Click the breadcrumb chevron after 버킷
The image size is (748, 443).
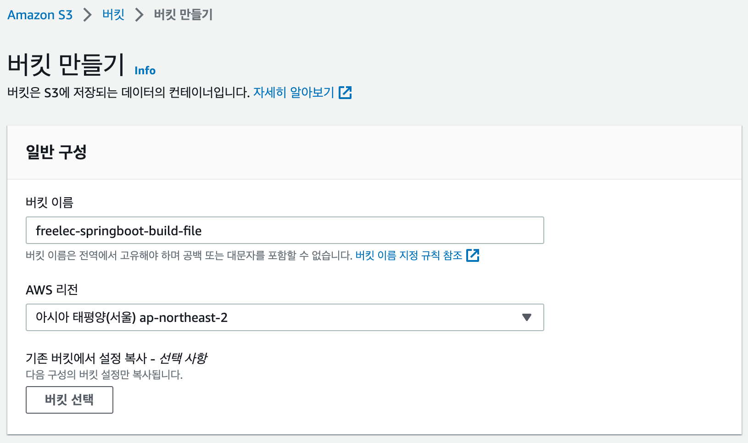[x=140, y=15]
